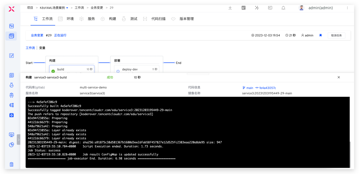359x174 pixels.
Task: Open the stacked-panels sidebar icon
Action: (11, 75)
